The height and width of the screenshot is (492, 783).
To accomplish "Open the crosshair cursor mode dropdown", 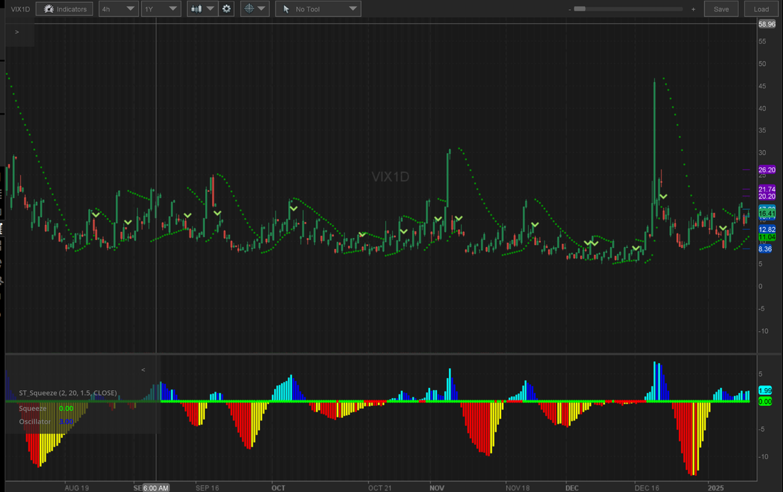I will point(255,9).
